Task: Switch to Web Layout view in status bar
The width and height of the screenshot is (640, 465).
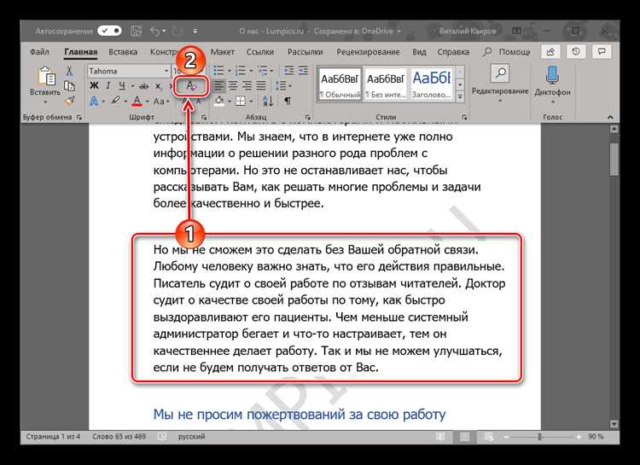Action: pos(489,437)
